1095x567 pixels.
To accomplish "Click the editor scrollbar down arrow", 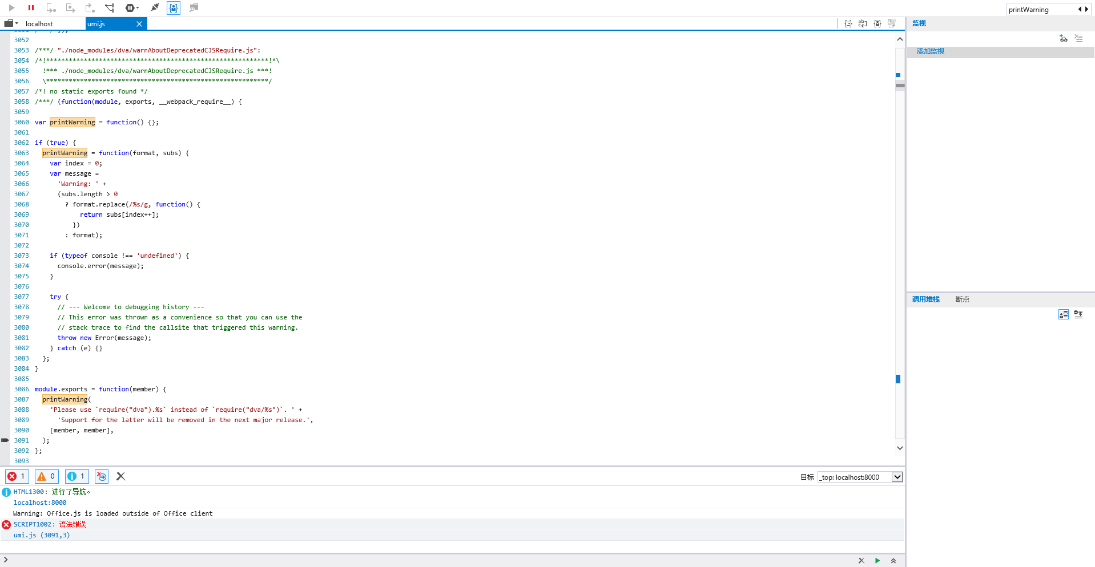I will pyautogui.click(x=900, y=448).
